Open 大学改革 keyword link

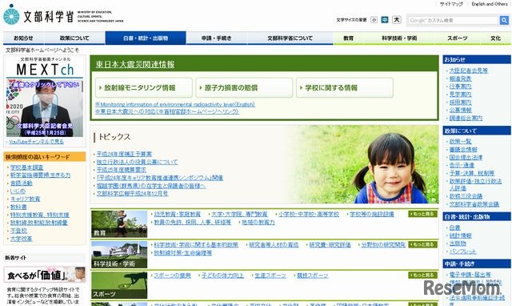point(22,239)
